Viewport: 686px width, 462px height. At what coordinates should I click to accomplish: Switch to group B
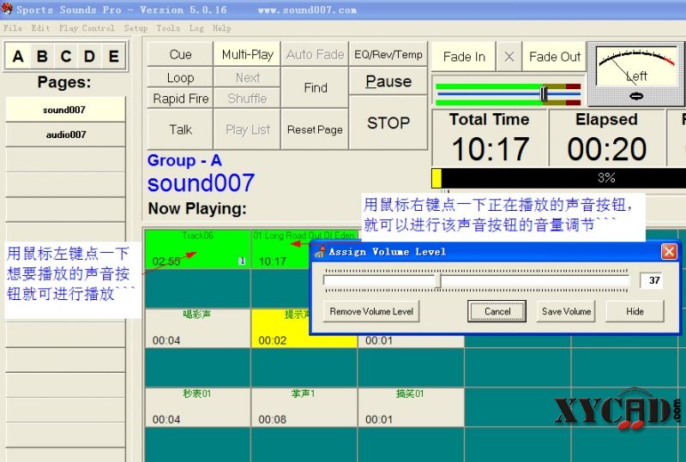42,56
